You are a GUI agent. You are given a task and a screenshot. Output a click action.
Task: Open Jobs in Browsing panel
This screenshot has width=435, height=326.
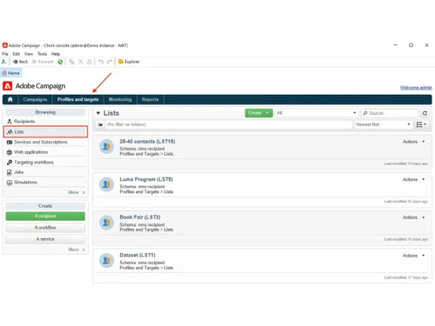45,172
